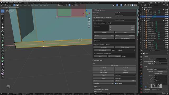Click the Join 2 Verts button
Viewport: 169px width, 95px height.
click(x=103, y=70)
